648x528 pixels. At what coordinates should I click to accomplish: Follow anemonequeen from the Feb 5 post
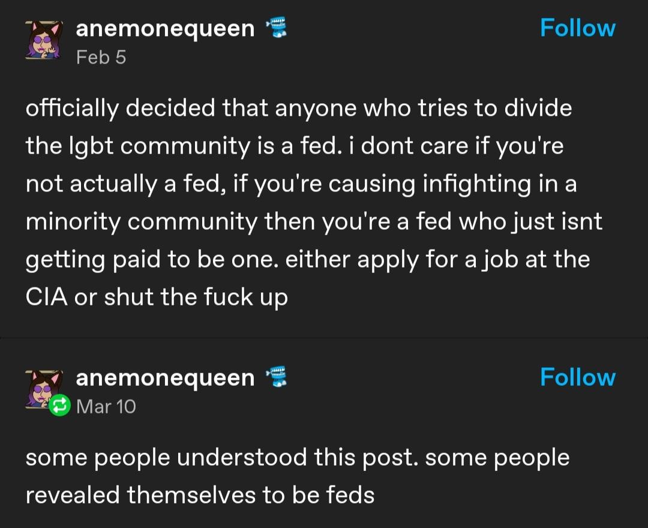click(577, 28)
